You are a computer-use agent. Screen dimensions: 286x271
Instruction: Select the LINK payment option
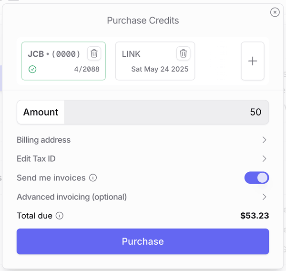pyautogui.click(x=155, y=61)
